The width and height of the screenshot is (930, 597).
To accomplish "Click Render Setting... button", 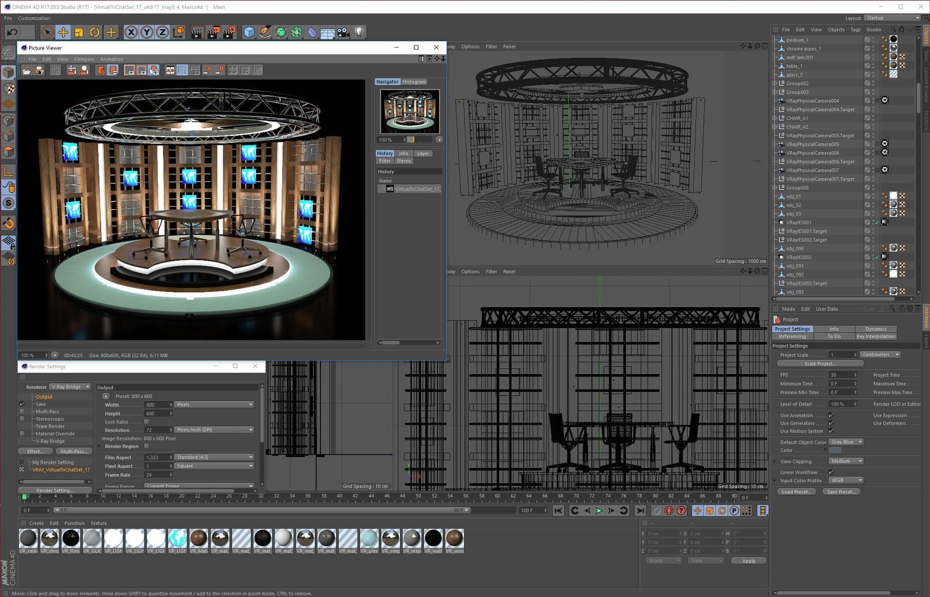I will (55, 490).
